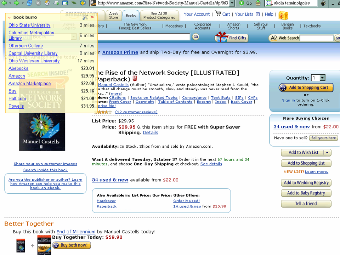Viewport: 340px width, 255px height.
Task: Open See All 35 Product Categories tab
Action: (x=159, y=15)
